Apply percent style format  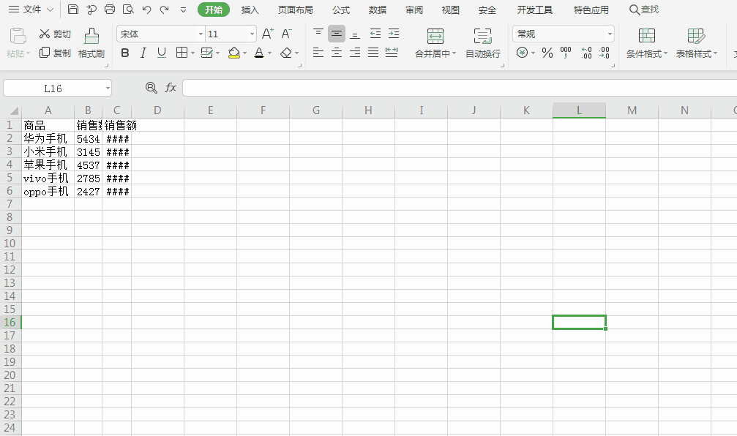[547, 53]
